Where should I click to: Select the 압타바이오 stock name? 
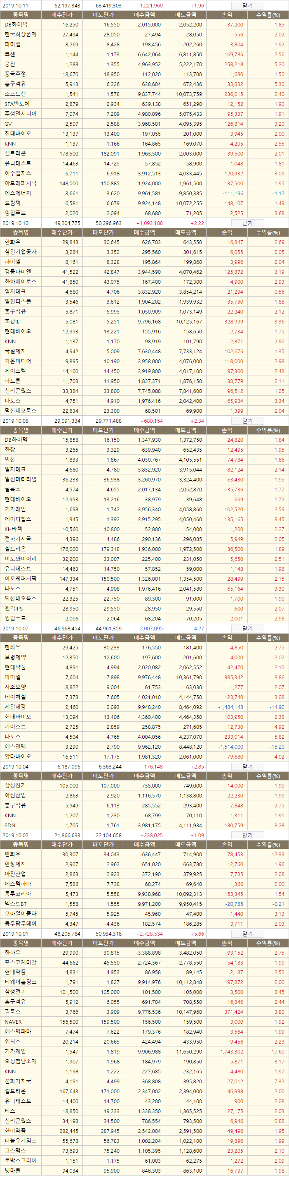[x=18, y=757]
